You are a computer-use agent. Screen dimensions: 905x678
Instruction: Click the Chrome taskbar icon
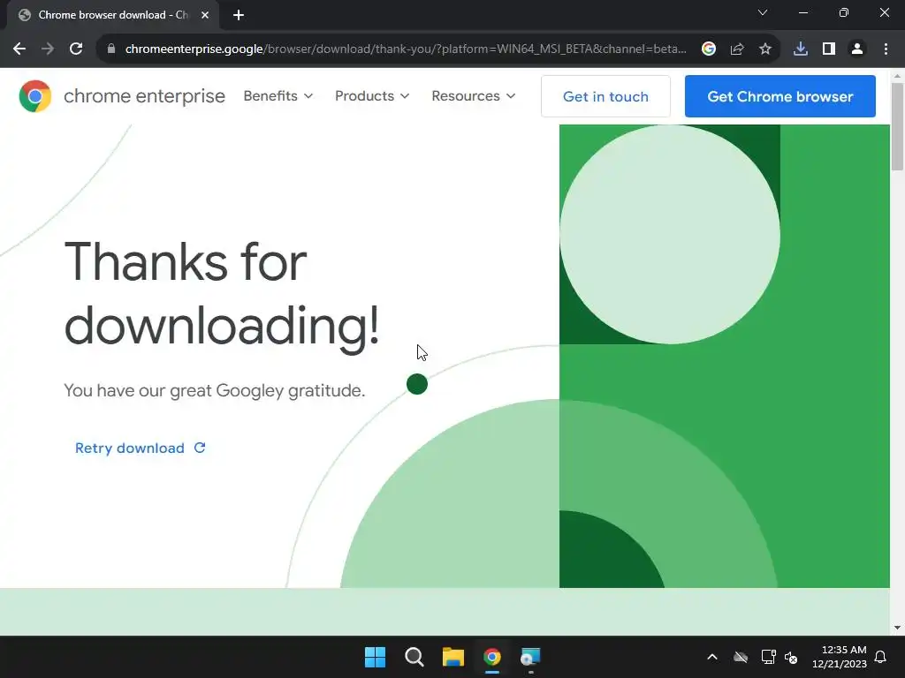(491, 657)
